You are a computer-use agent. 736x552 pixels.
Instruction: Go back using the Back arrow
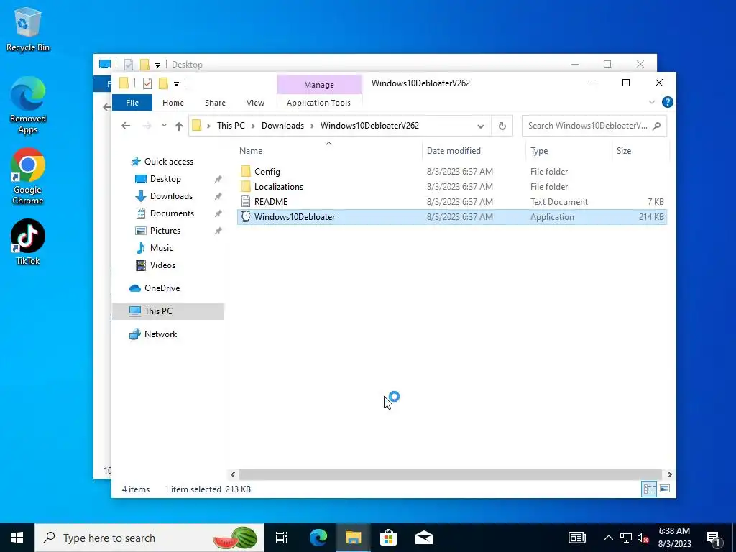125,126
